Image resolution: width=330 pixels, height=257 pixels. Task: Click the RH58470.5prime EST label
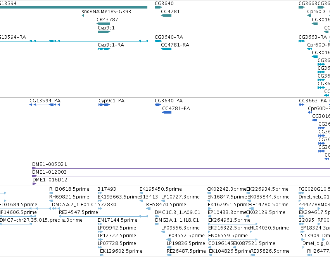(x=166, y=205)
